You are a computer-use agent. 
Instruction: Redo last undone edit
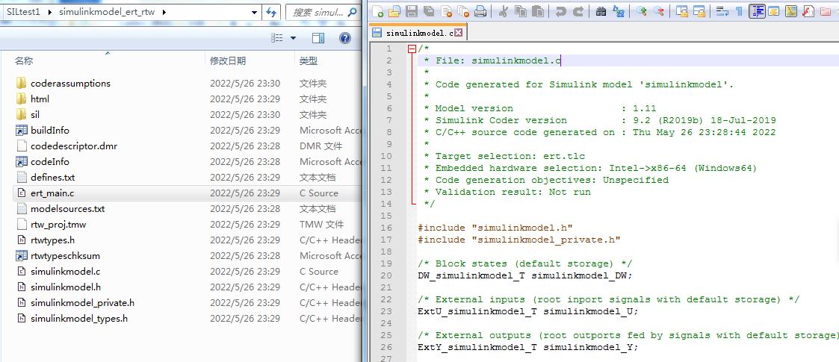[578, 10]
